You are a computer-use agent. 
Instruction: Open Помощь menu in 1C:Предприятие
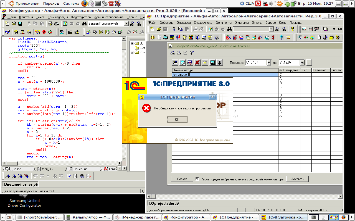pos(295,23)
